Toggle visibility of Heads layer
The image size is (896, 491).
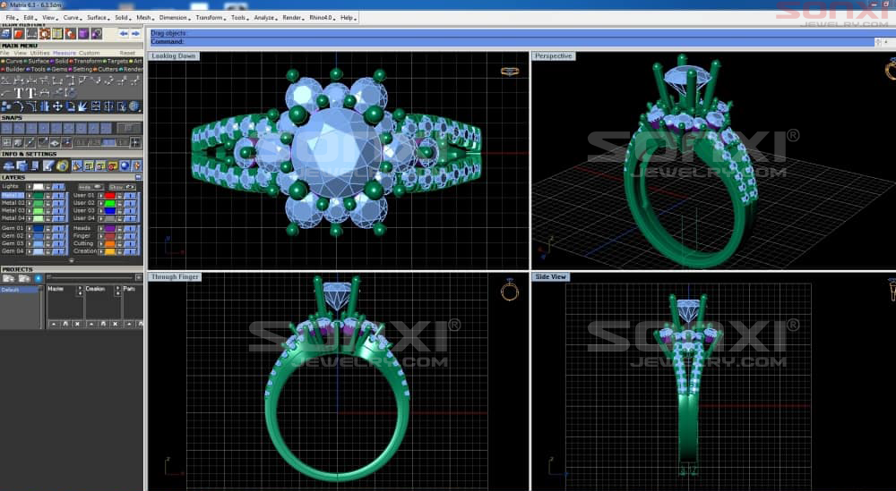[x=130, y=228]
